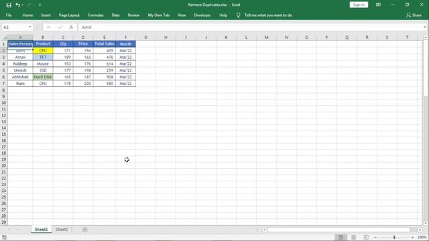Click the Abhishek cell
The width and height of the screenshot is (429, 241).
pos(20,77)
